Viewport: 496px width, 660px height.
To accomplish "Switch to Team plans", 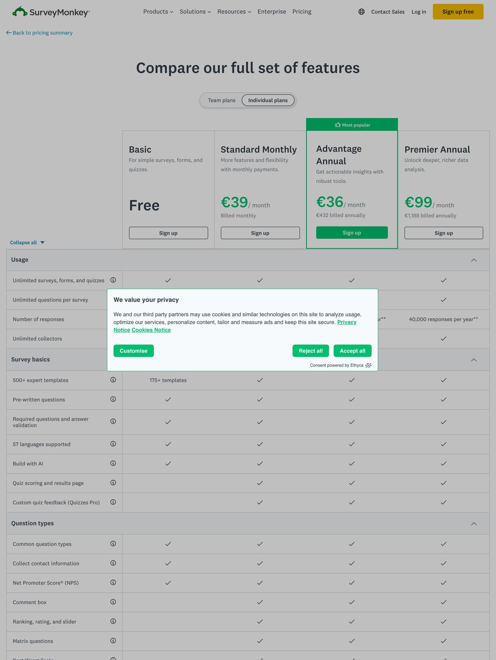I will point(222,100).
